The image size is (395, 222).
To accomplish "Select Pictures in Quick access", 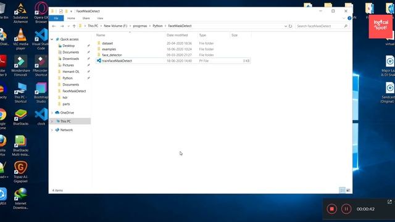I will (68, 65).
